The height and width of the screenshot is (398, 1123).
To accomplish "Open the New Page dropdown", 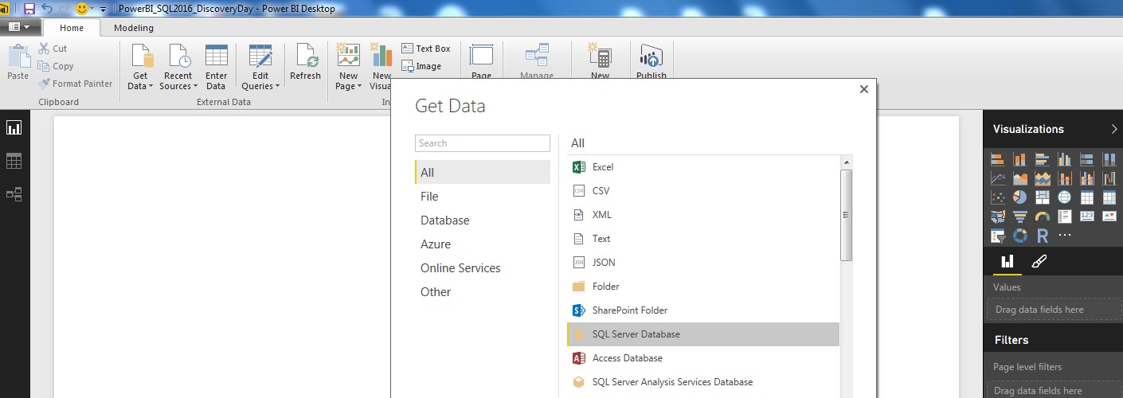I will [x=348, y=68].
